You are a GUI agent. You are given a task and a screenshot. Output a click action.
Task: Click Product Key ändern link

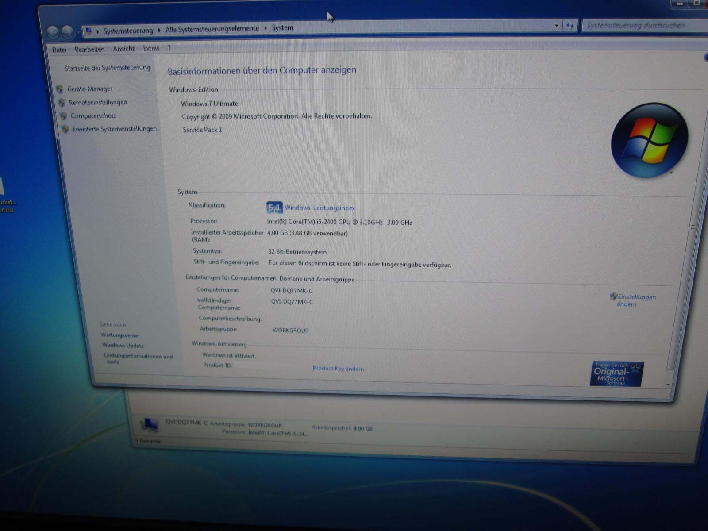(338, 368)
